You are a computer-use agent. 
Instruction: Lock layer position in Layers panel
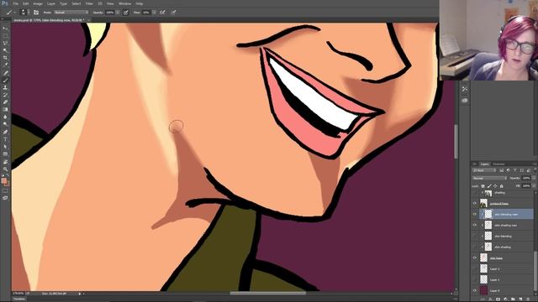click(495, 186)
